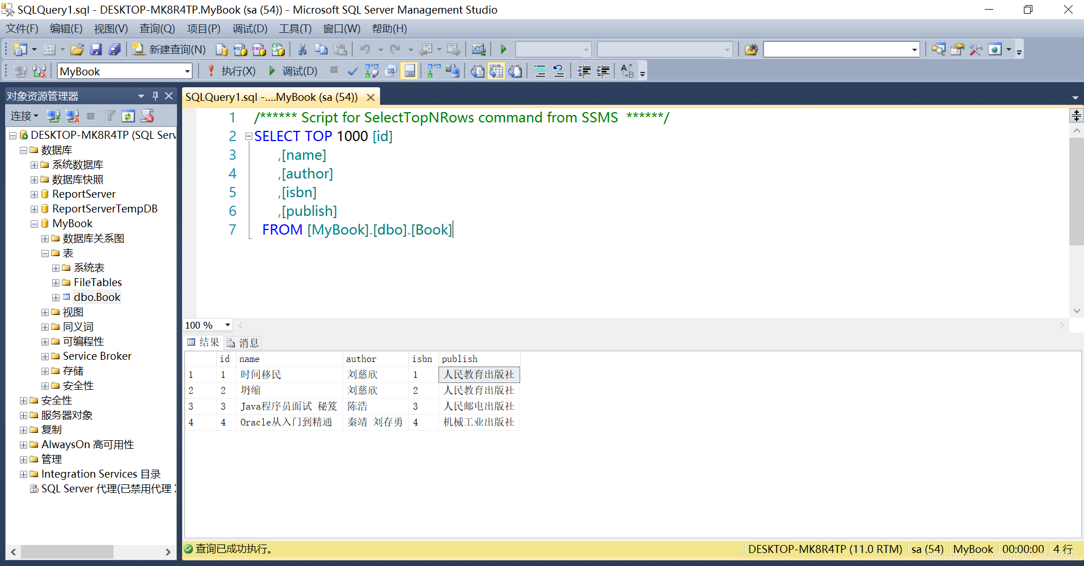Select the Service Broker tree item

click(97, 356)
